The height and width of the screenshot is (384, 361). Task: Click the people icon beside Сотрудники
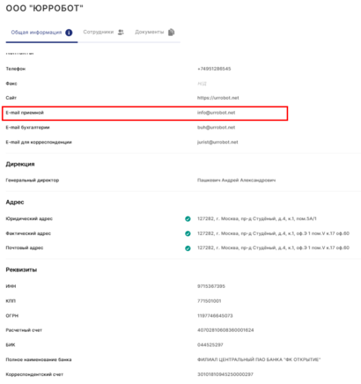click(x=121, y=33)
